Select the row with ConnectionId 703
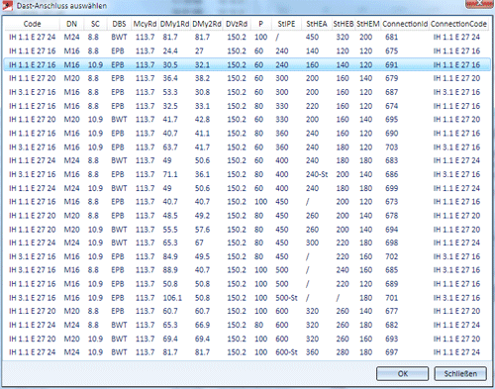The width and height of the screenshot is (495, 389). (247, 146)
